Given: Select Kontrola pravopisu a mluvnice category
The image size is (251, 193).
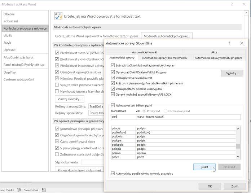Looking at the screenshot, I should pos(25,28).
